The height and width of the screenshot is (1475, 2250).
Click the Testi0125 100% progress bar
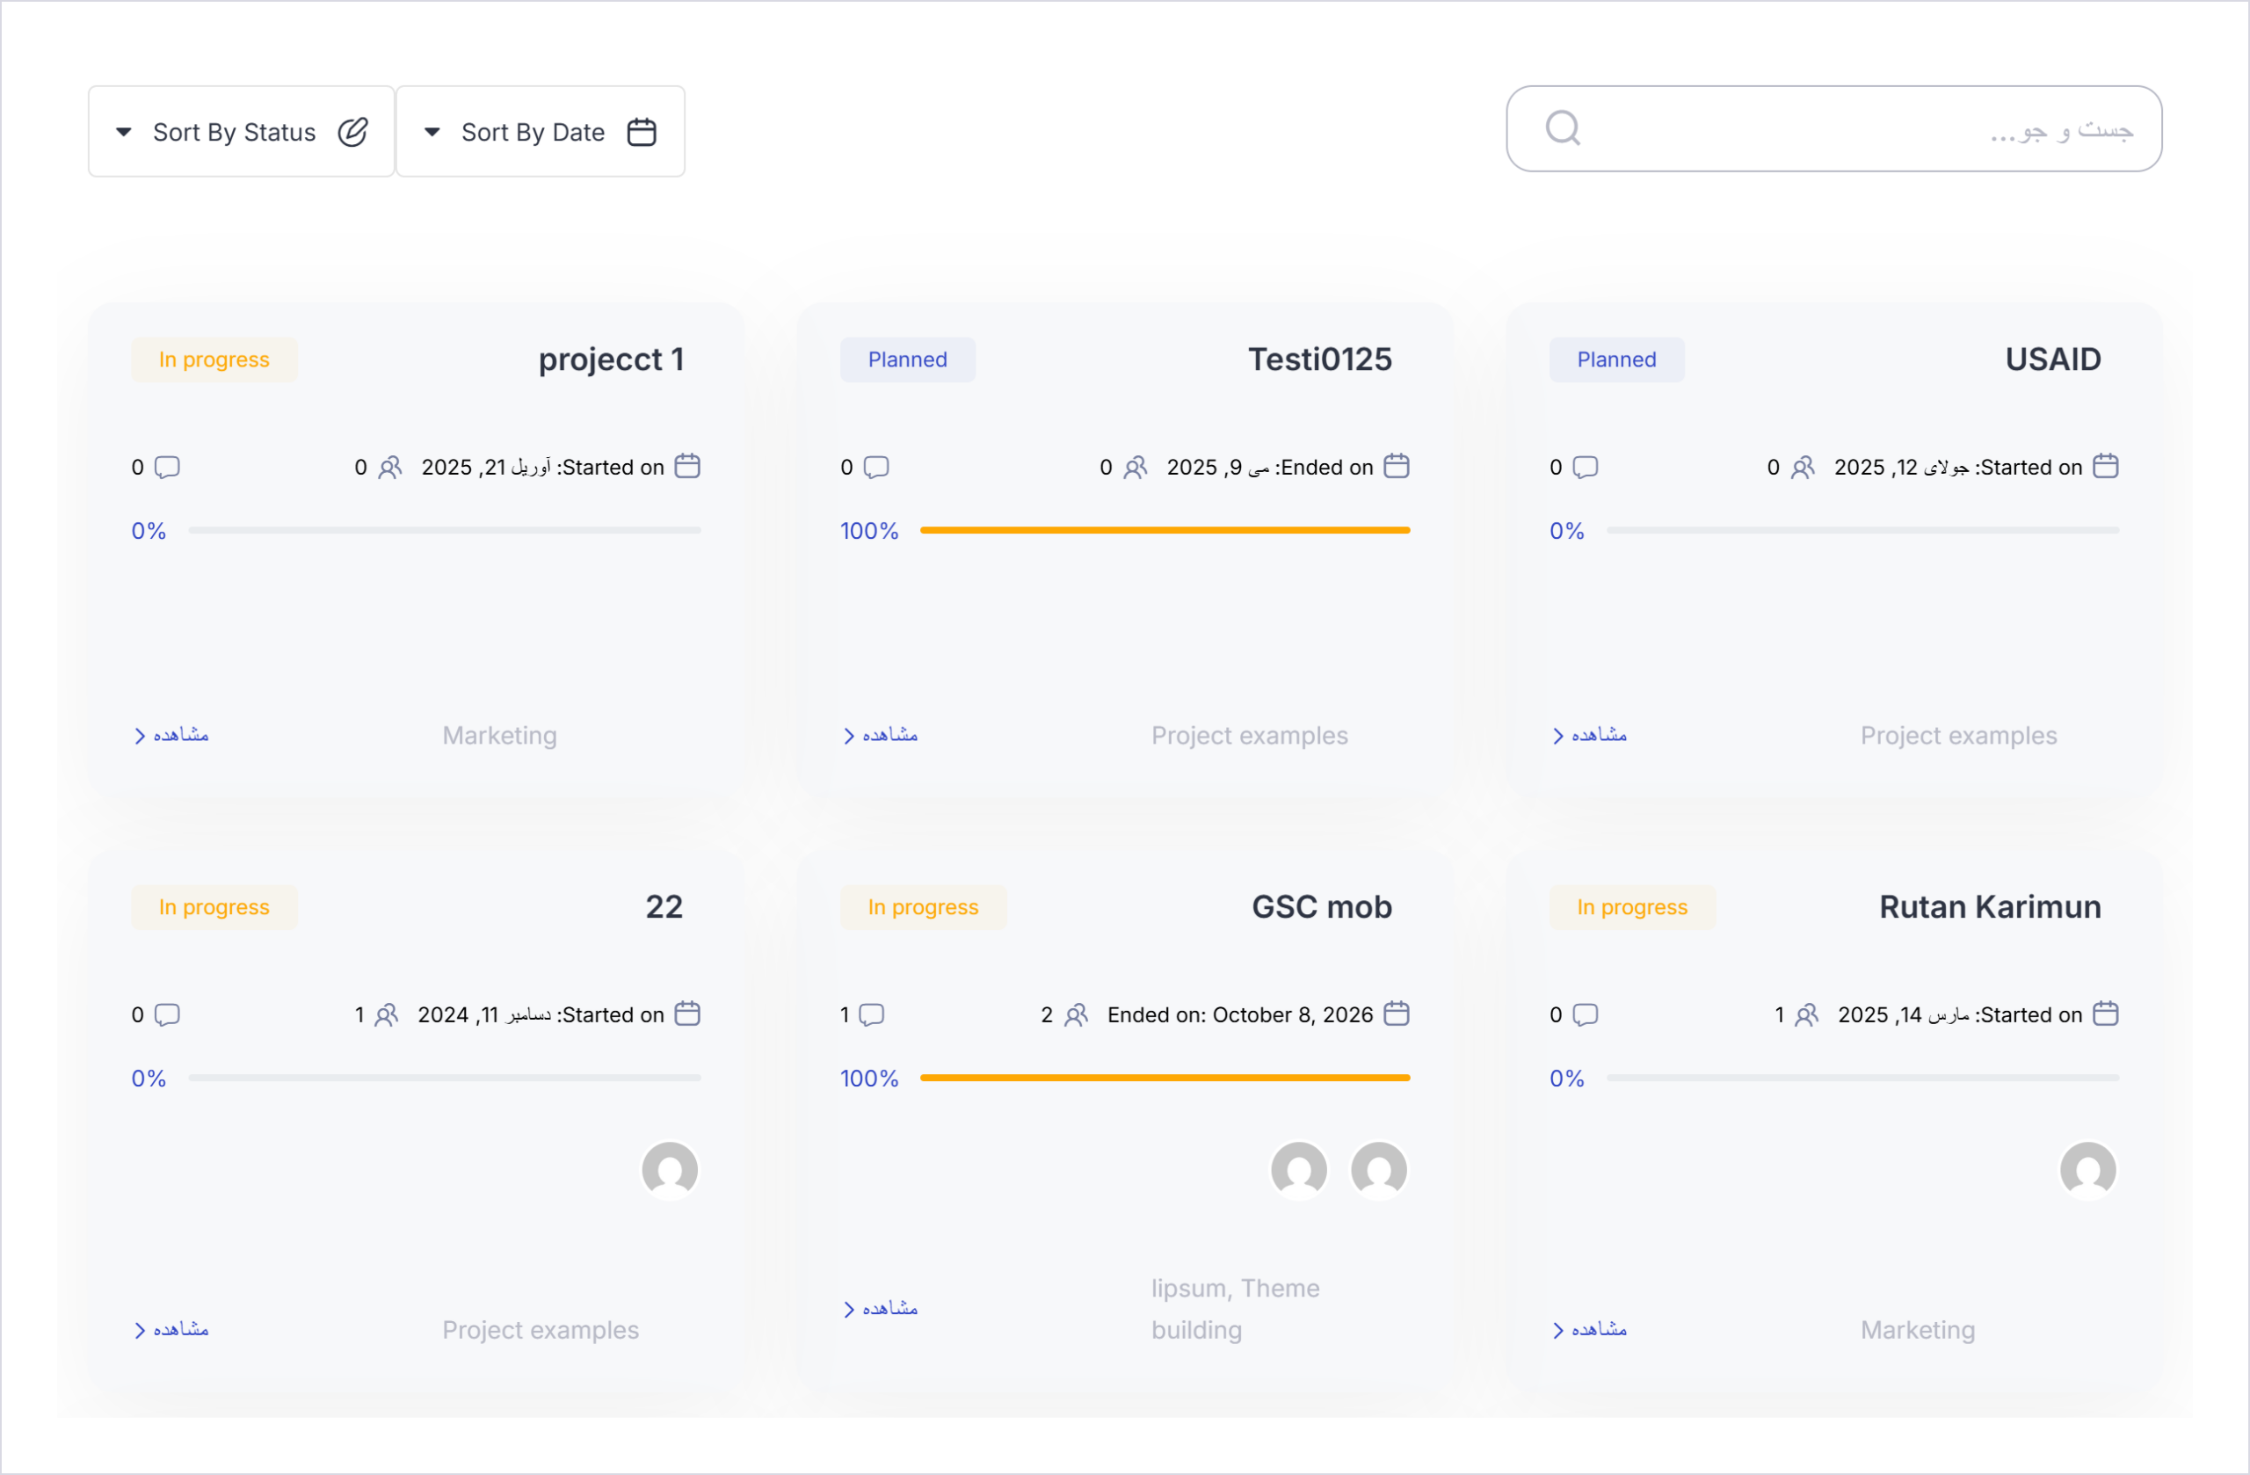(1165, 530)
